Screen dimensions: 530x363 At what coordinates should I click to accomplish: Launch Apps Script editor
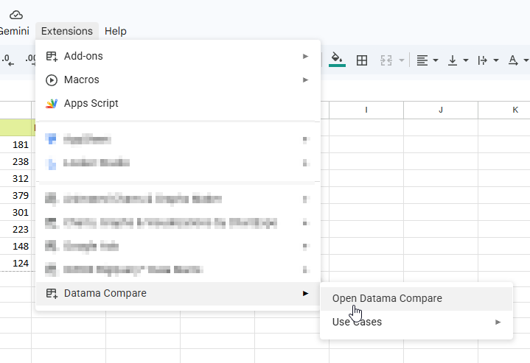(x=178, y=103)
